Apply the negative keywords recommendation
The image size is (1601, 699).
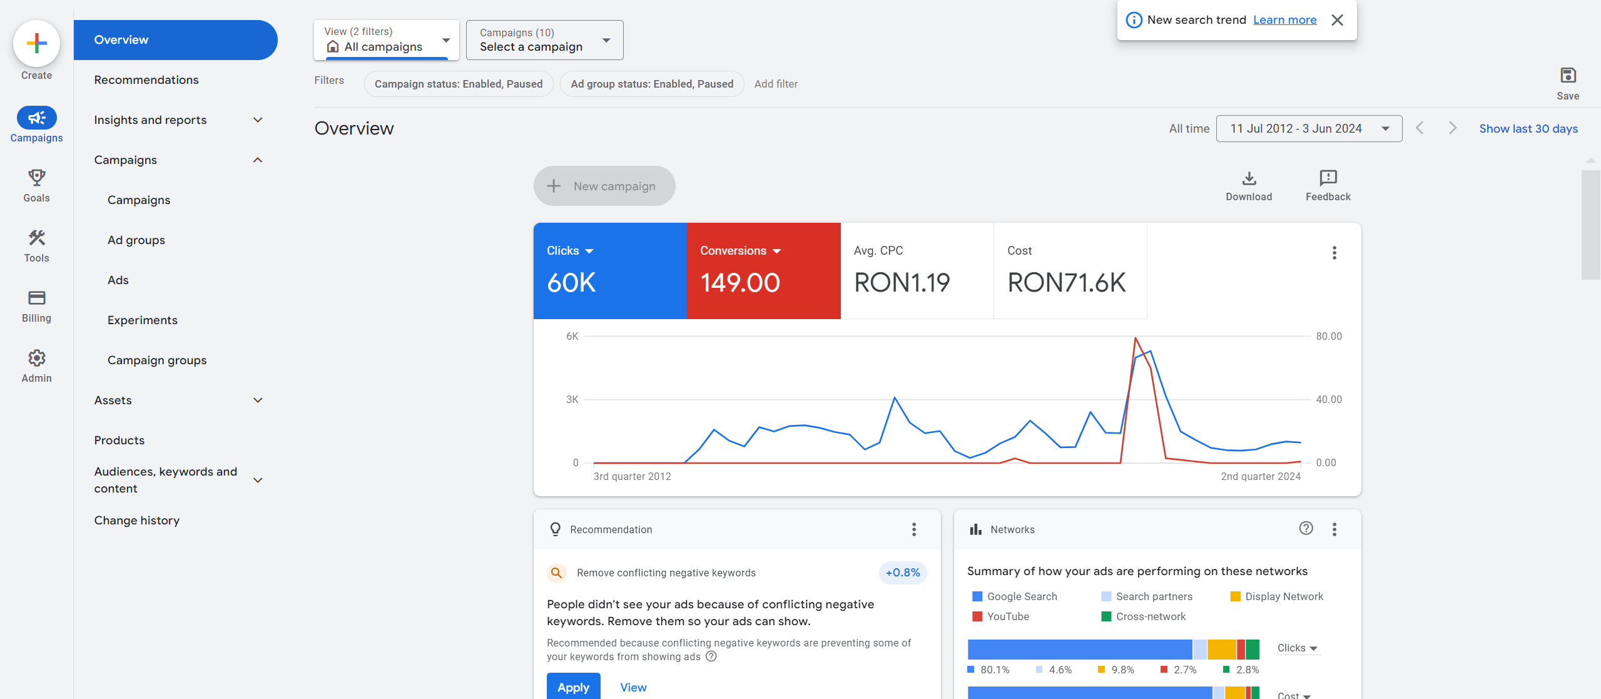point(573,686)
